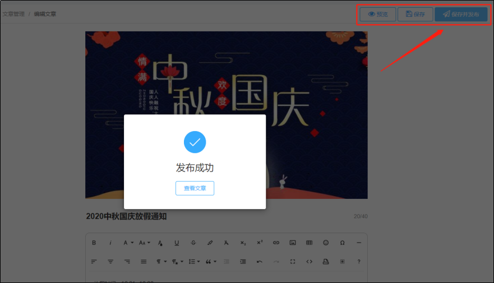Click the Mid-Autumn cover image
494x283 pixels.
click(226, 115)
